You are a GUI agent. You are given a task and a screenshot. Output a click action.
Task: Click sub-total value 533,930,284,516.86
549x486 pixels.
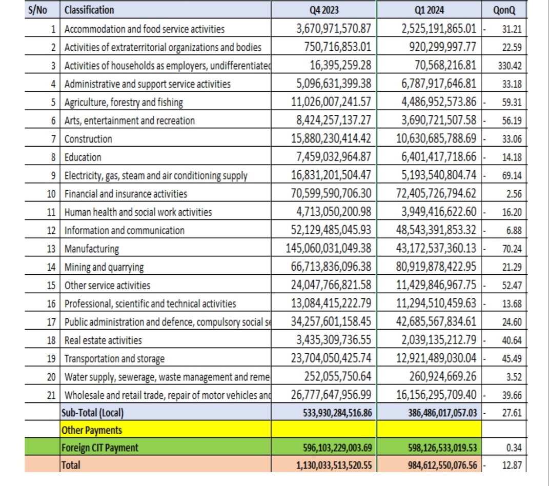point(337,413)
